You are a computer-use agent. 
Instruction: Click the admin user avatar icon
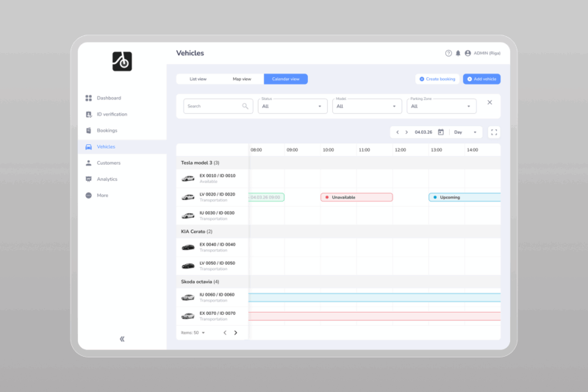(467, 53)
